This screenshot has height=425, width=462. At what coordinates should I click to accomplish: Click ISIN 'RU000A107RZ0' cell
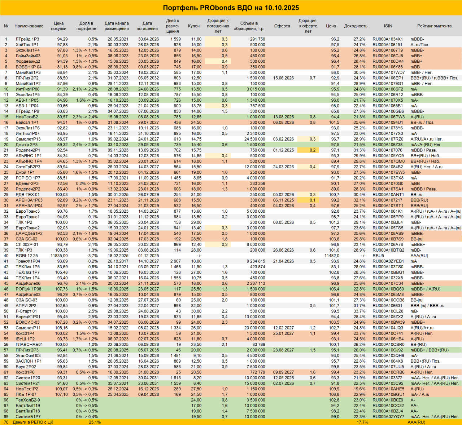pos(388,139)
